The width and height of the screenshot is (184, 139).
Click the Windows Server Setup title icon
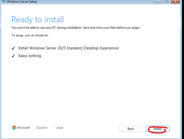coord(4,1)
